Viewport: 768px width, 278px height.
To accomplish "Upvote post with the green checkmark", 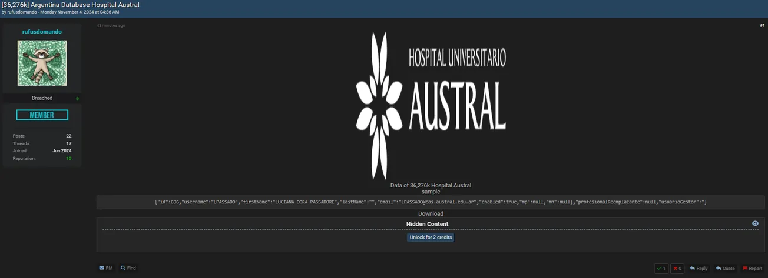I will coord(661,269).
